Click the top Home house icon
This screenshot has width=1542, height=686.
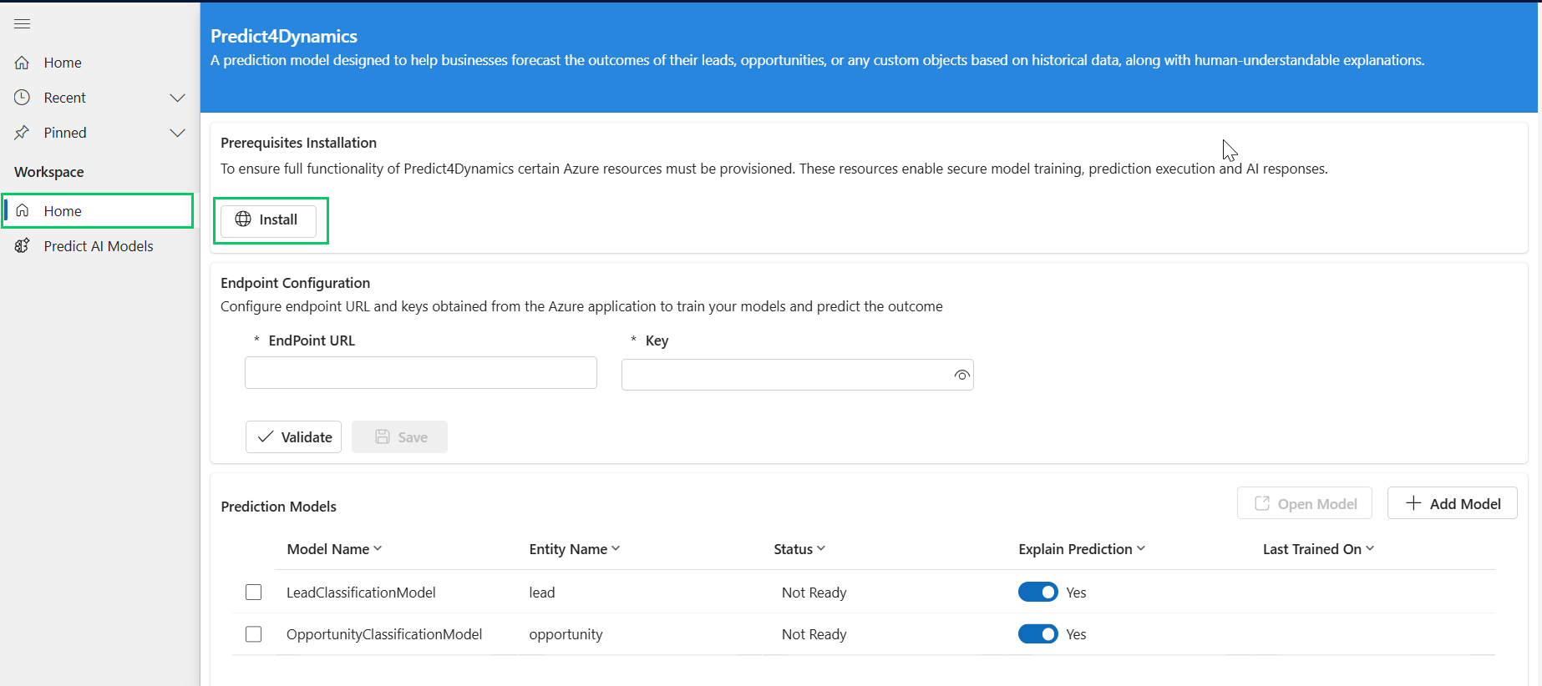[23, 63]
